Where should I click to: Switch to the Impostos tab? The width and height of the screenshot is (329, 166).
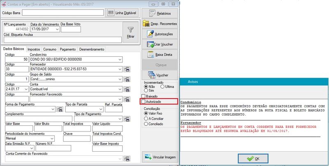click(x=34, y=49)
